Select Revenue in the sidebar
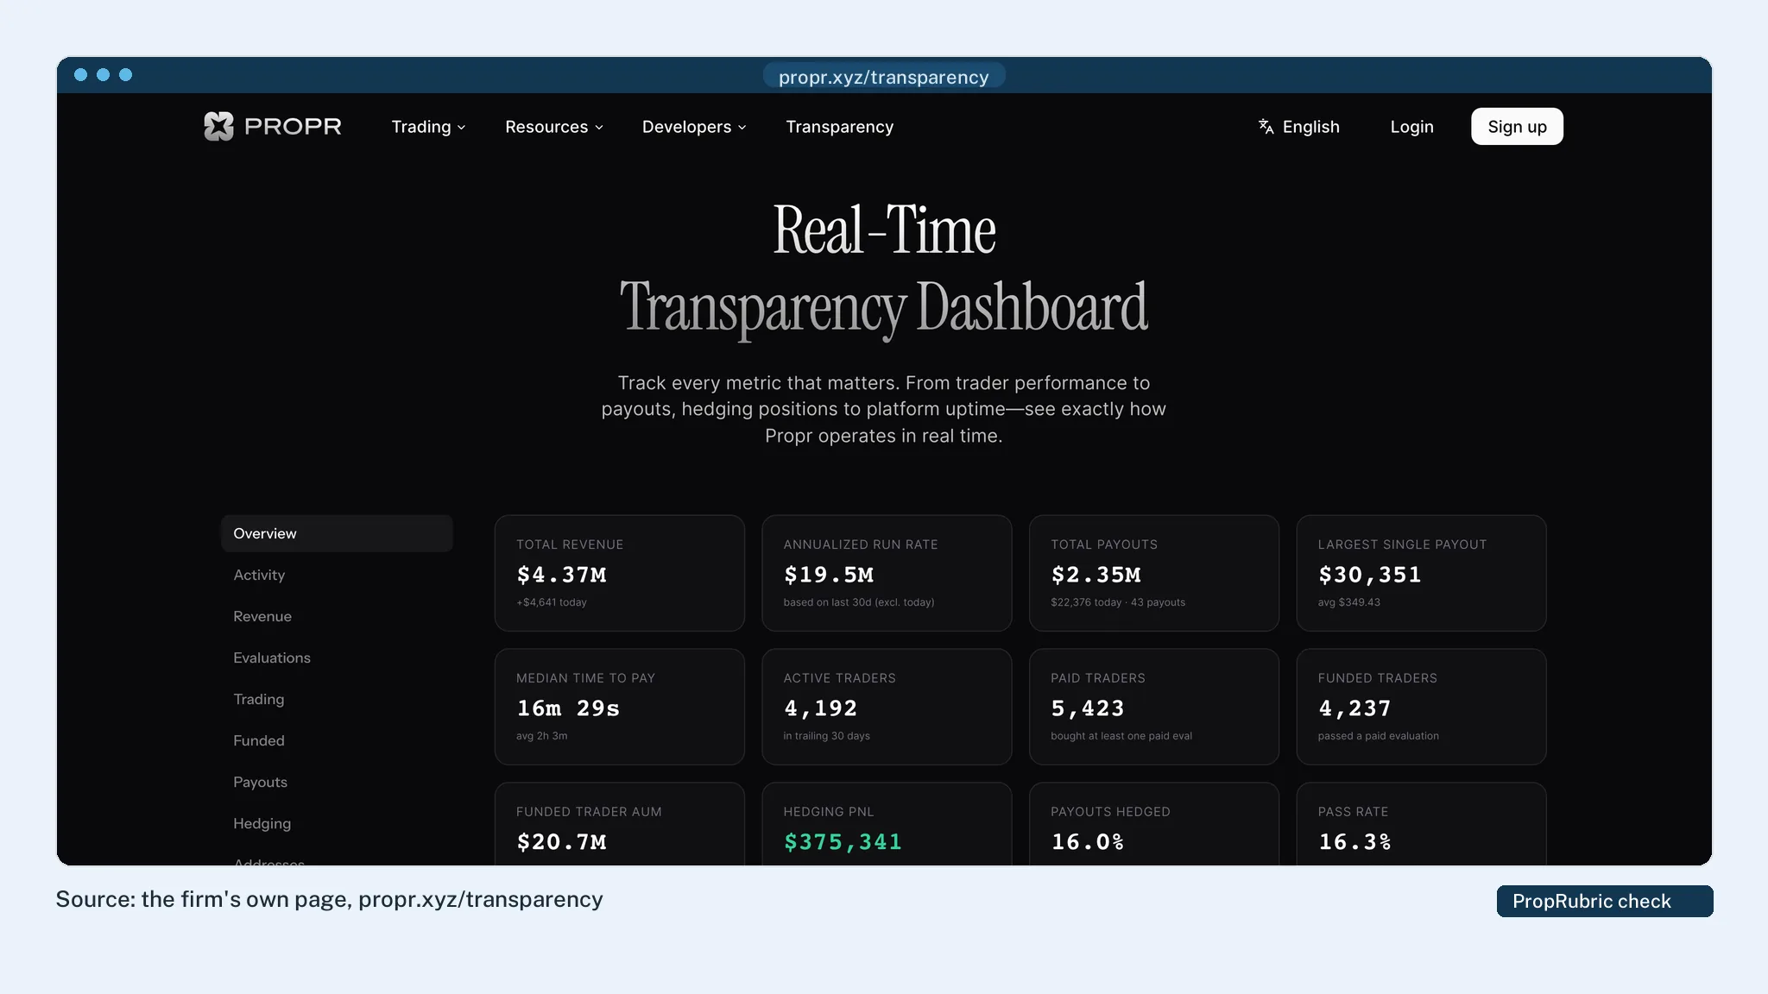Screen dimensions: 1768x994 [x=262, y=616]
